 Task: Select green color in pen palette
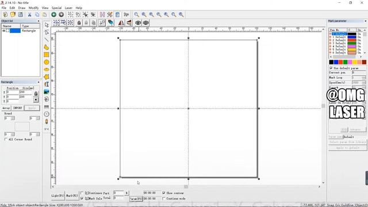click(345, 62)
